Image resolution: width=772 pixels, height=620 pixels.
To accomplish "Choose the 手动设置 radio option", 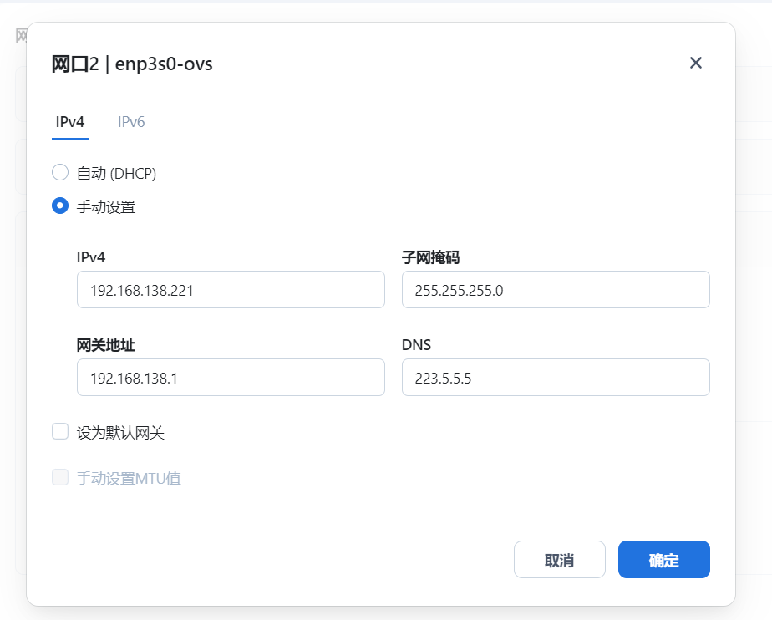I will tap(60, 206).
